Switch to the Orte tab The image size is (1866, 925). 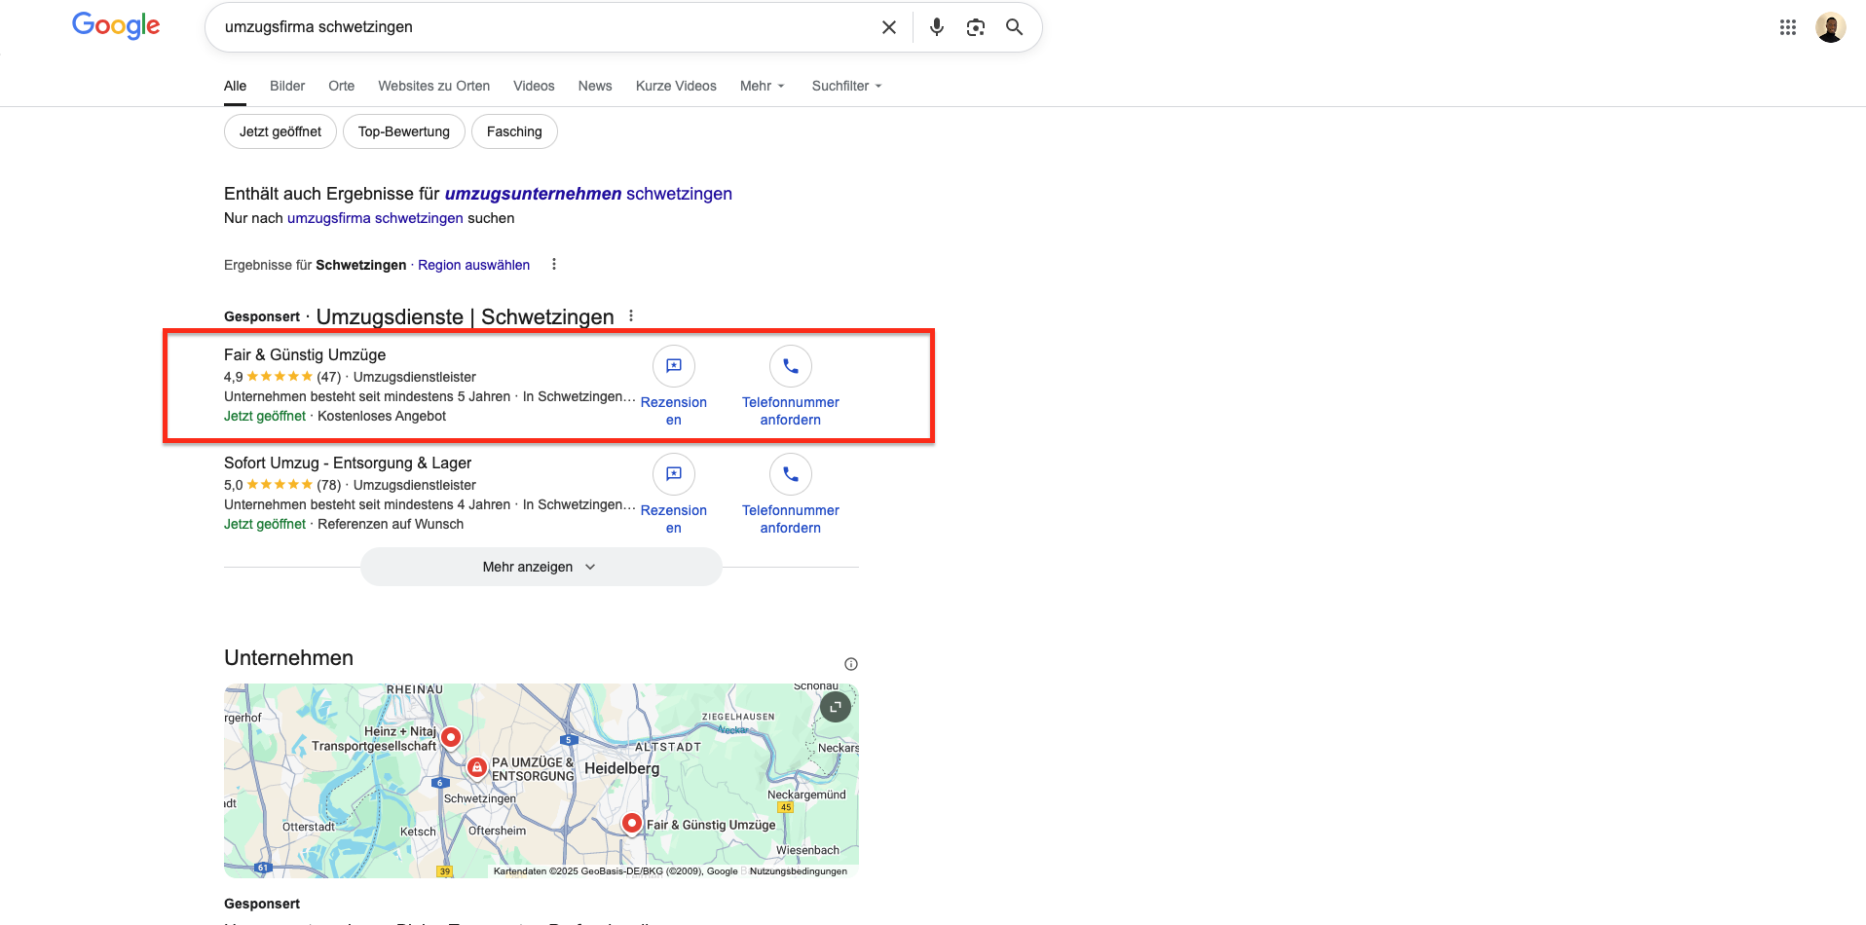pyautogui.click(x=342, y=86)
